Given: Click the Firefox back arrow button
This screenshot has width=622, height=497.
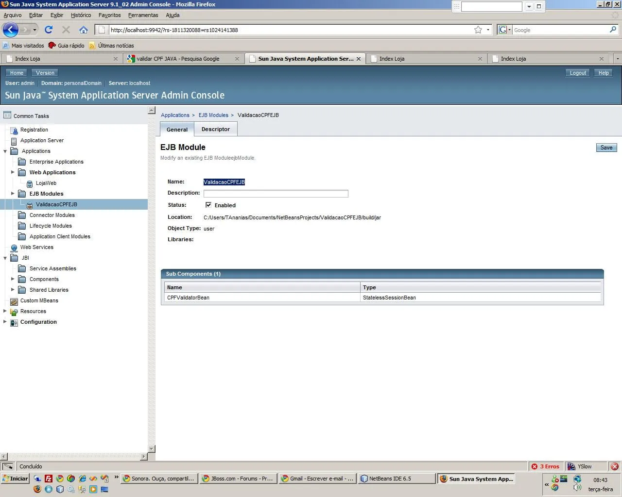Looking at the screenshot, I should (x=11, y=30).
